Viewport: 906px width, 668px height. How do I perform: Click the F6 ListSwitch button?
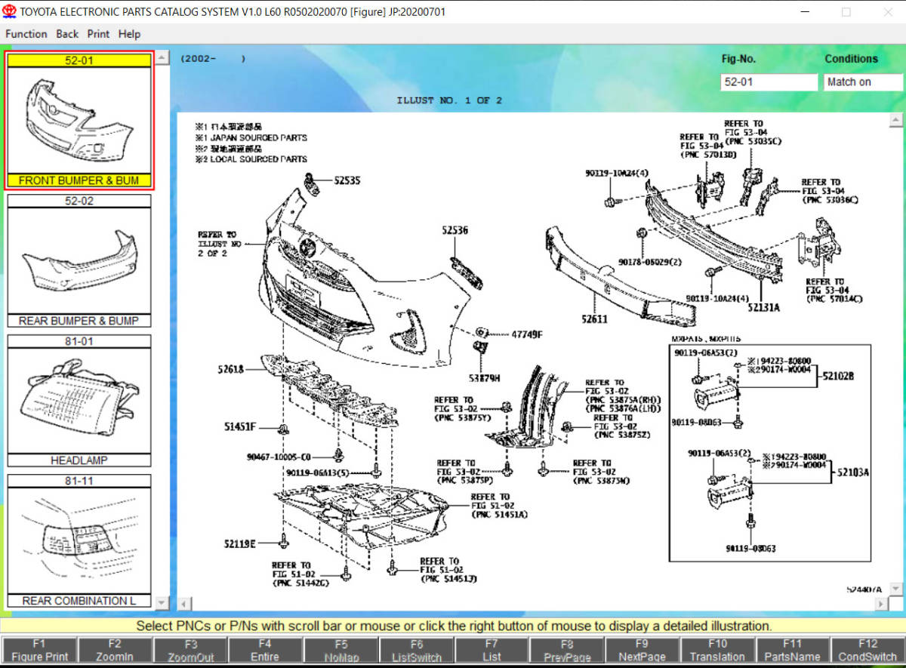tap(416, 650)
